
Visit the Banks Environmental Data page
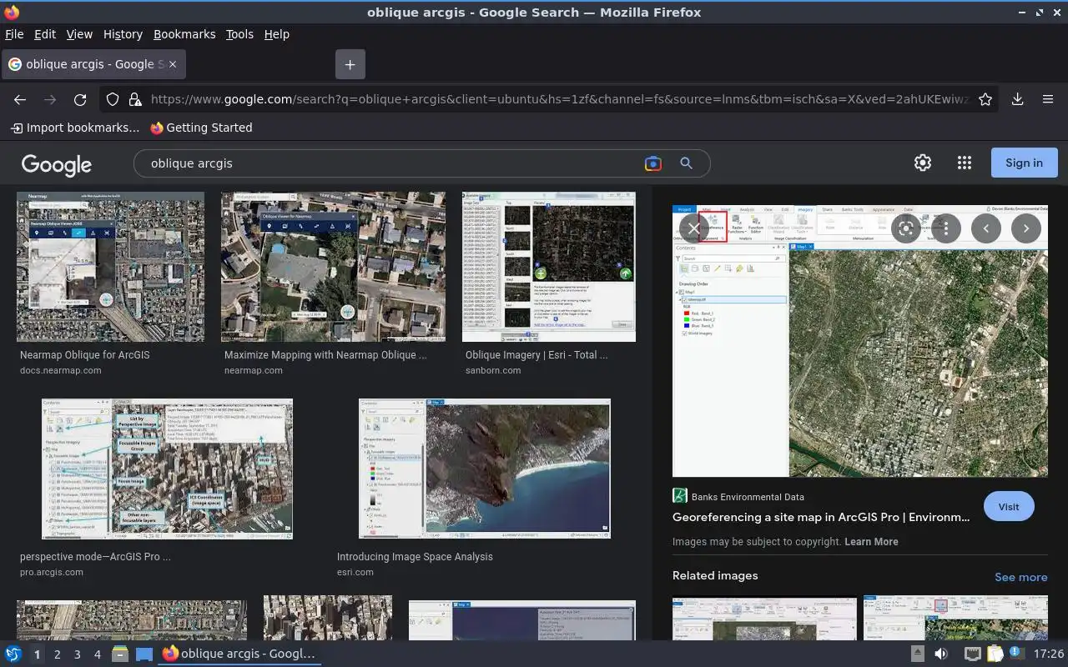pyautogui.click(x=1009, y=506)
